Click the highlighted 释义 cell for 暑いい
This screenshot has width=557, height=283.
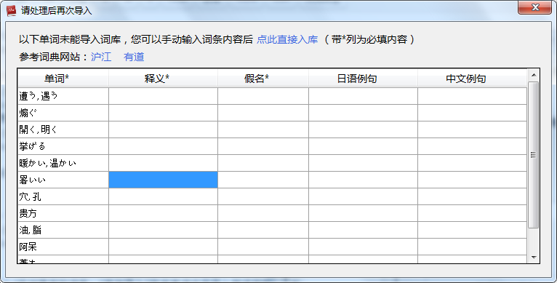[164, 180]
